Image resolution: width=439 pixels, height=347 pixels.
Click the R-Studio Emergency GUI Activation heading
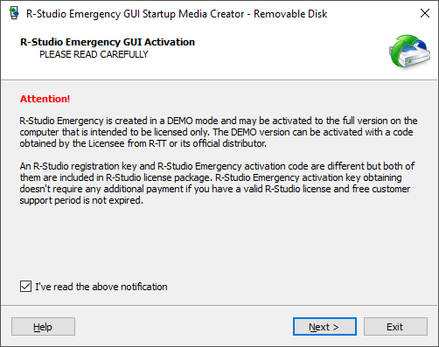click(108, 42)
